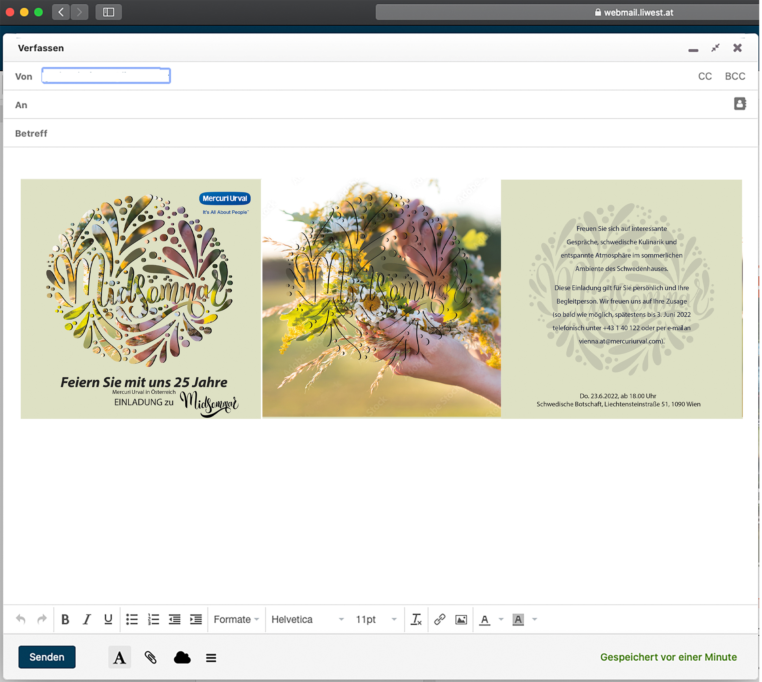Increase the paragraph indent
Screen dimensions: 762x682
point(196,619)
